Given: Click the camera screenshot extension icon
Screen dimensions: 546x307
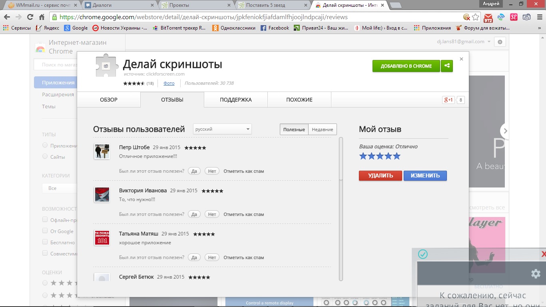Looking at the screenshot, I should pyautogui.click(x=527, y=17).
